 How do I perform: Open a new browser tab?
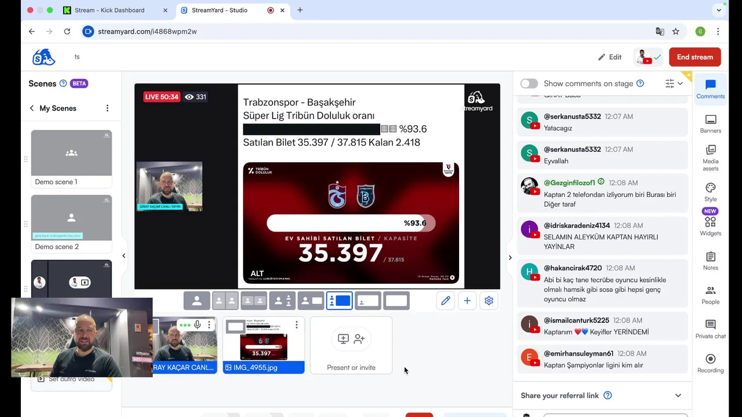click(300, 10)
